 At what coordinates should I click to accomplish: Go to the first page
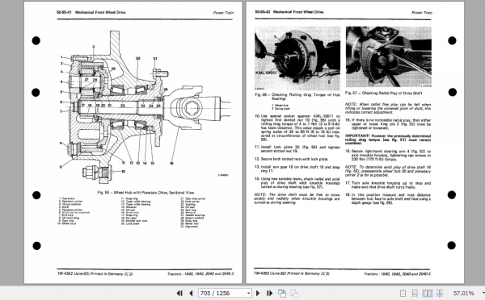179,294
